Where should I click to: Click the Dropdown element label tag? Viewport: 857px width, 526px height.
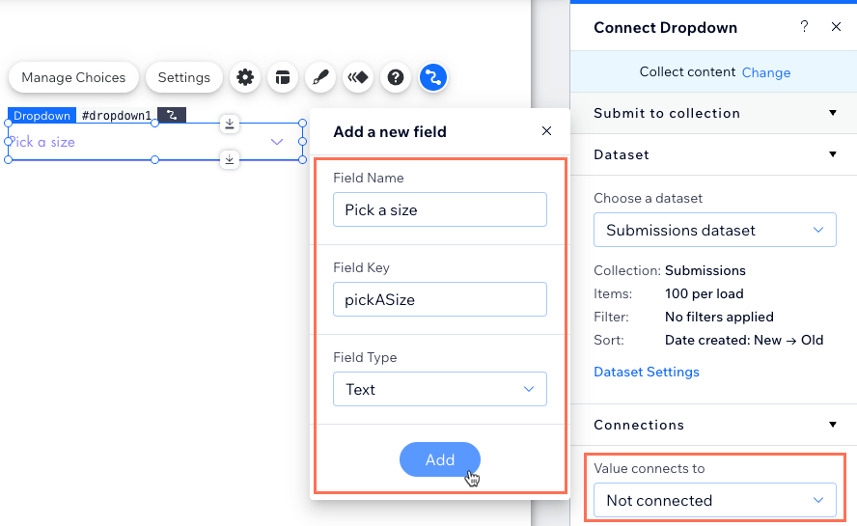(42, 116)
